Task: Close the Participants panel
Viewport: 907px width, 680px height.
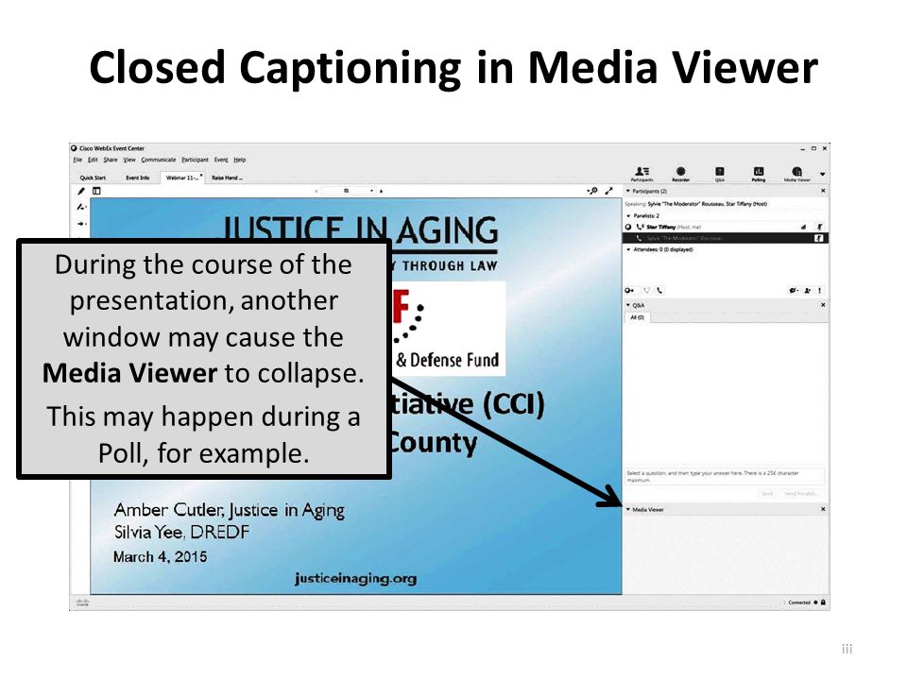Action: click(823, 191)
